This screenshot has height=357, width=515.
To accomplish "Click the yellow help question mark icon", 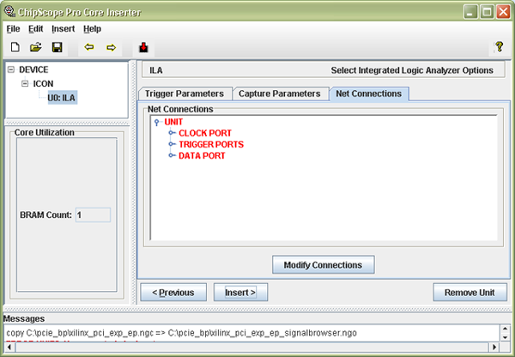I will pyautogui.click(x=499, y=47).
